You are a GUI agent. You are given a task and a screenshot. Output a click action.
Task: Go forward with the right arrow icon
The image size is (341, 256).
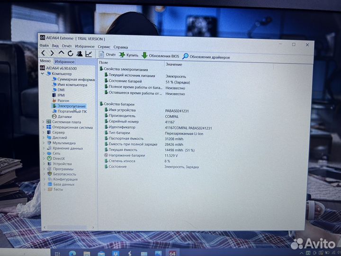pyautogui.click(x=52, y=53)
